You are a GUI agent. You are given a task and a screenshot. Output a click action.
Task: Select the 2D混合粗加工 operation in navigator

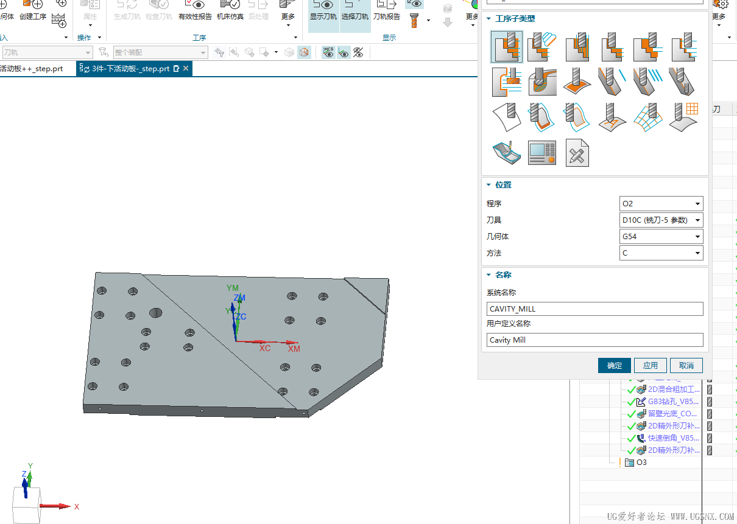tap(674, 390)
